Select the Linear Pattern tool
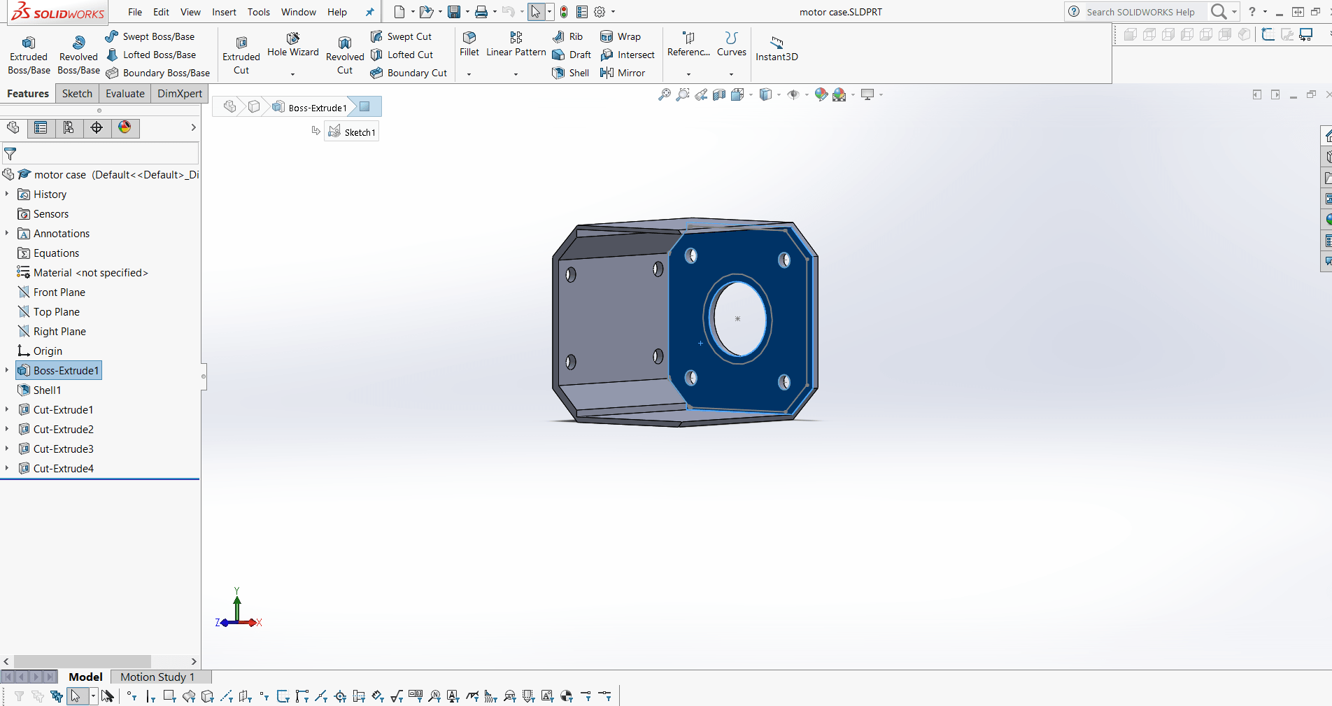The image size is (1332, 706). click(x=516, y=44)
